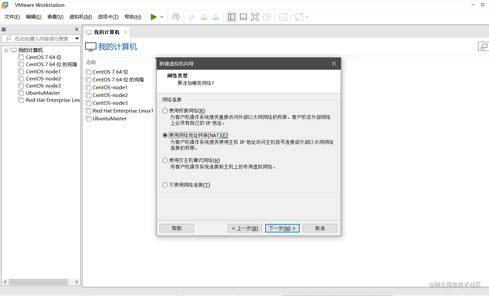This screenshot has height=296, width=489.
Task: Click the VMware Workstation logo icon
Action: [5, 5]
